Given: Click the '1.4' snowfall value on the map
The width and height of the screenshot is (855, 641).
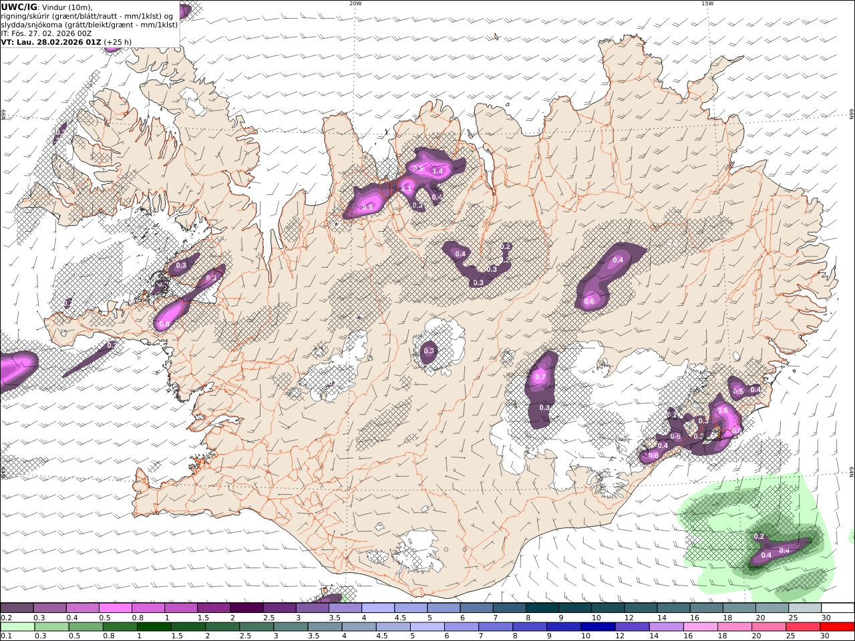Looking at the screenshot, I should coord(438,172).
